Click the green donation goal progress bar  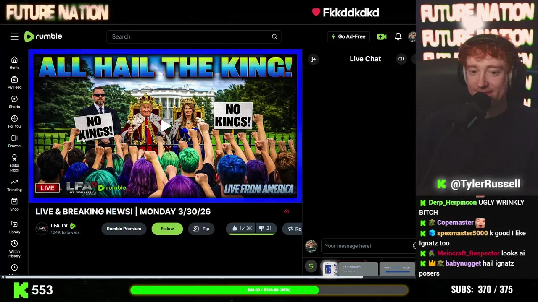coord(269,290)
